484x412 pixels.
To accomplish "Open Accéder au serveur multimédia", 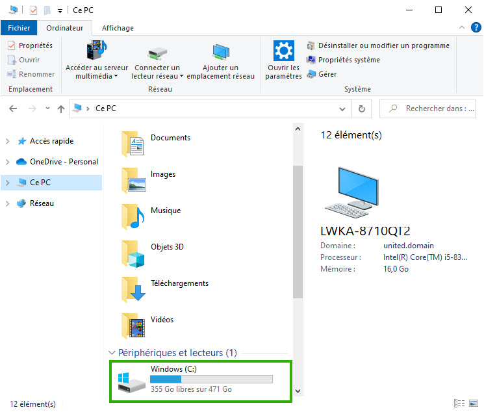I will pos(97,60).
